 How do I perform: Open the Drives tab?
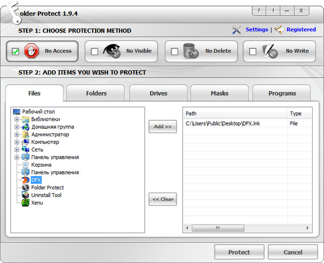(158, 93)
